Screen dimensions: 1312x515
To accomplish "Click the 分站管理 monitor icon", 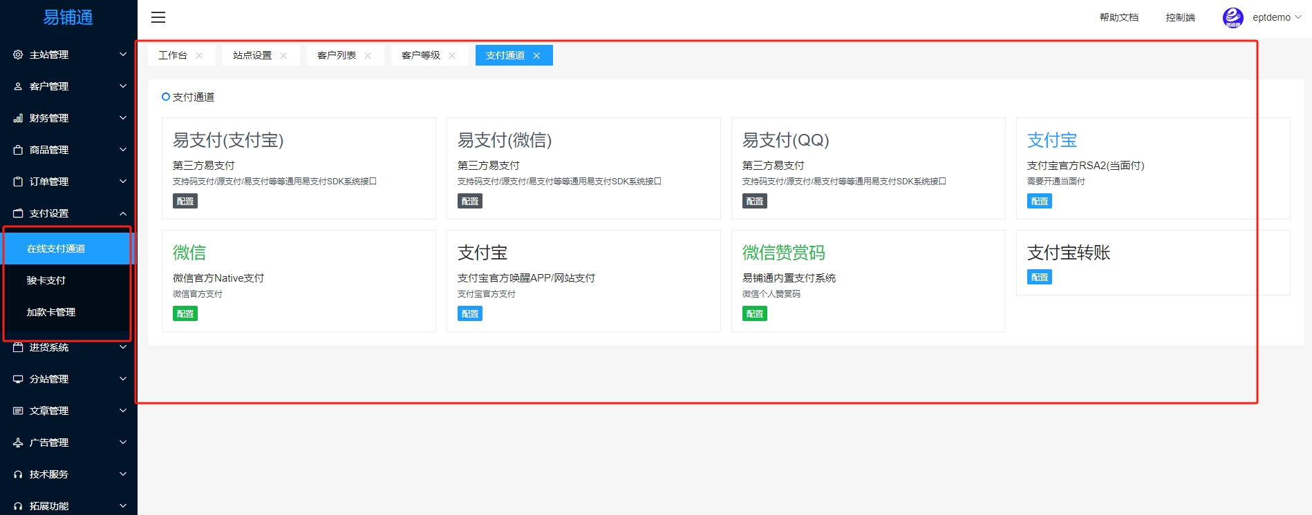I will tap(18, 379).
